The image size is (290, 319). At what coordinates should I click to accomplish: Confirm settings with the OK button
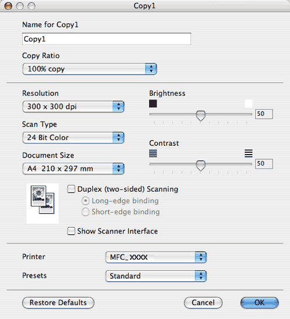[x=259, y=303]
